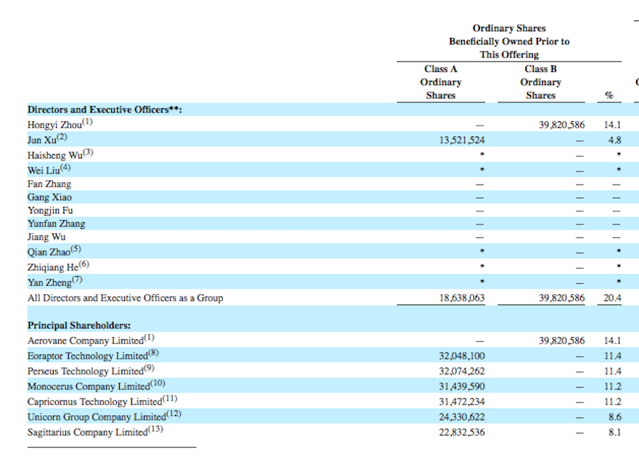Select Capricornus Technology Limited's value 31,472,234

[x=462, y=402]
